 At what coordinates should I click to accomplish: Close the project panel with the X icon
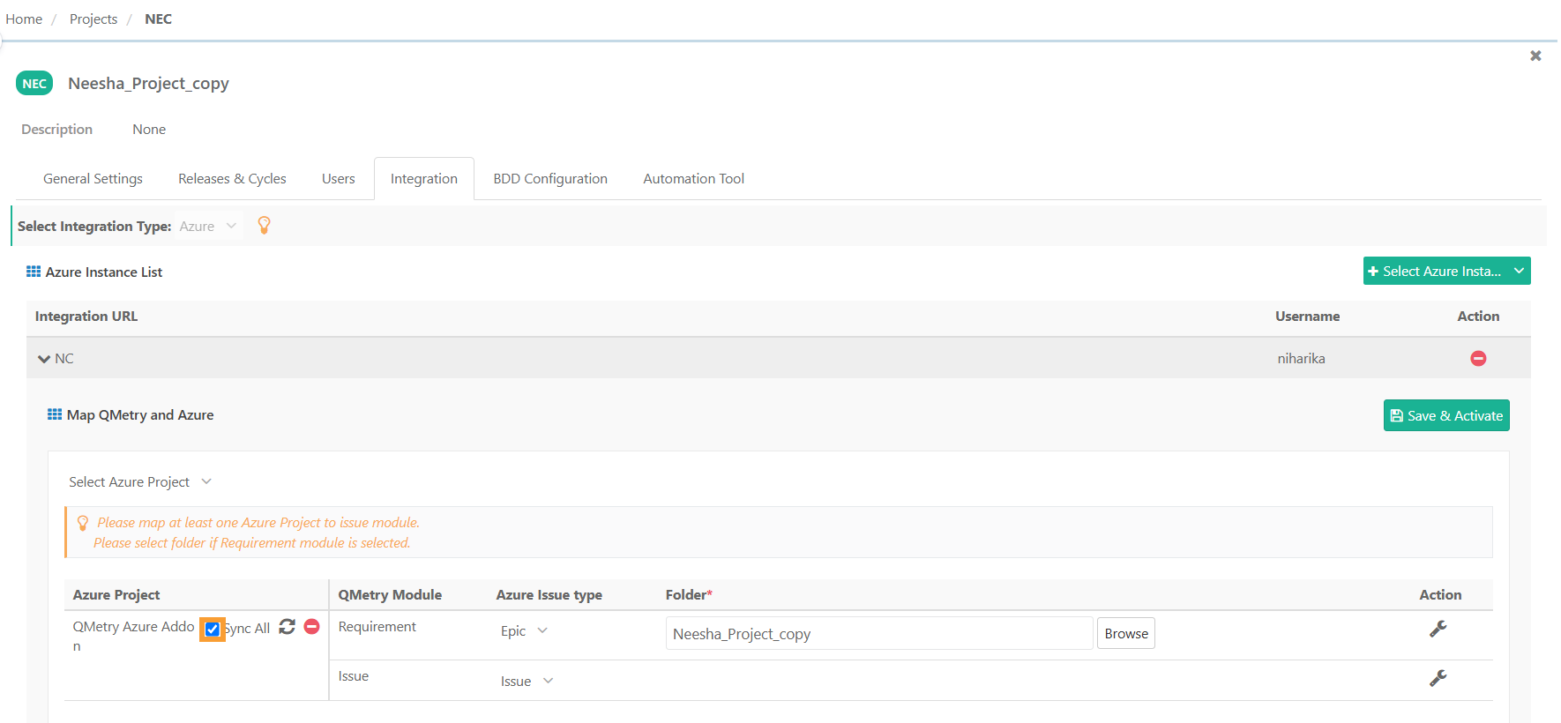1535,56
